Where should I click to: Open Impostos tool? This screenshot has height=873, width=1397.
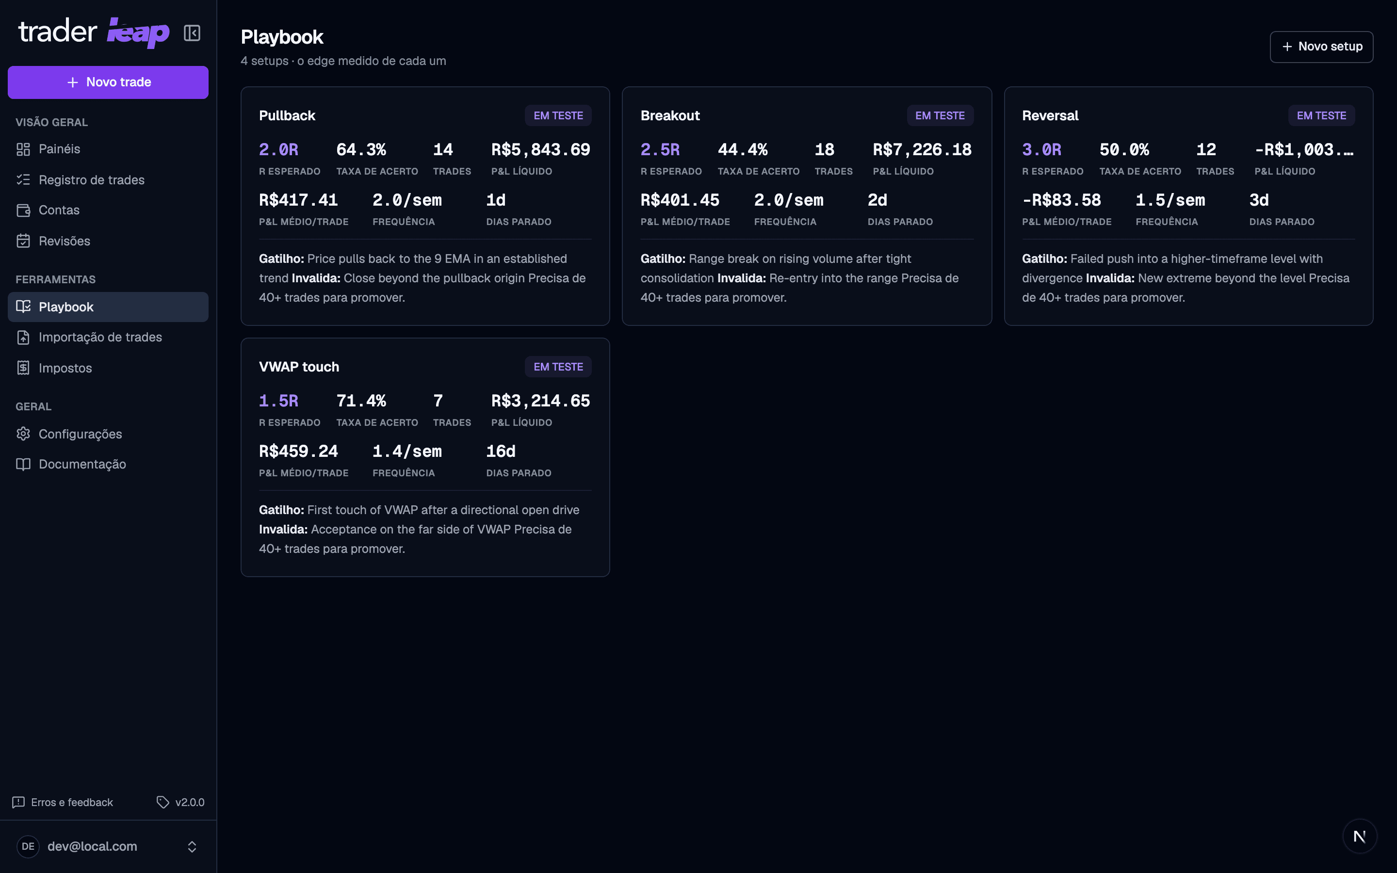[x=108, y=368]
